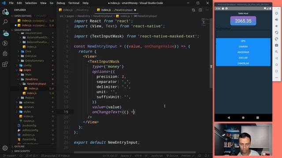
Task: Split the editor to the right
Action: click(200, 10)
